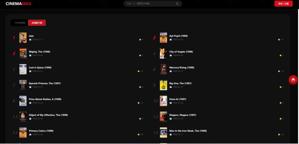Click the Mighty, The (1998) poster thumbnail
The image size is (299, 144).
23,53
